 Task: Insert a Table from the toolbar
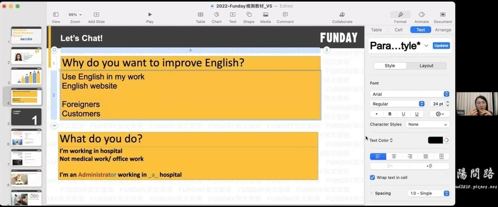tap(200, 15)
